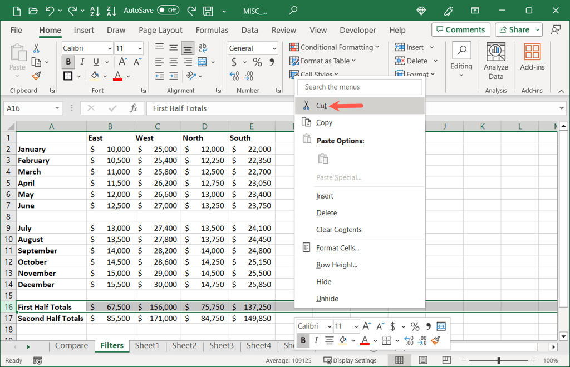
Task: Switch to the Compare sheet tab
Action: (x=71, y=346)
